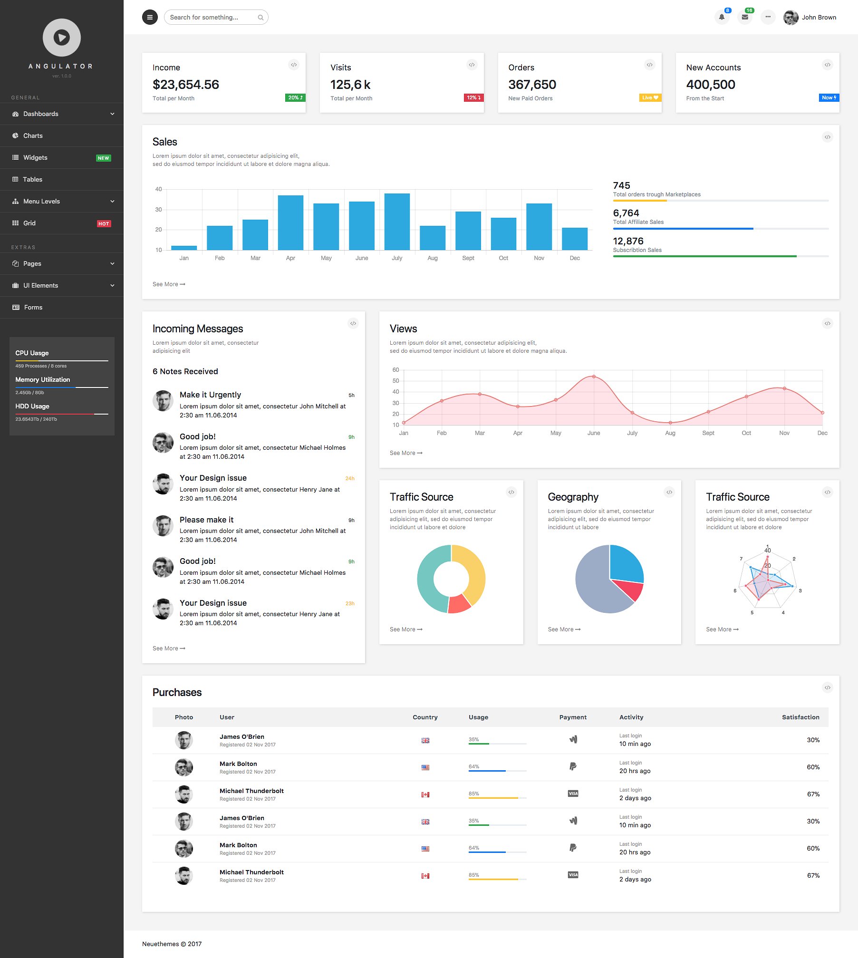This screenshot has width=858, height=958.
Task: Click the Satisfaction column header
Action: (x=800, y=717)
